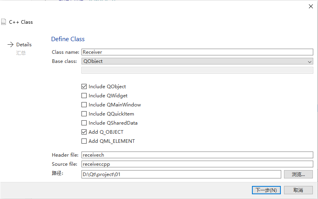
Task: Enable Include QSharedData checkbox
Action: click(x=84, y=123)
